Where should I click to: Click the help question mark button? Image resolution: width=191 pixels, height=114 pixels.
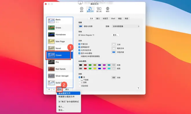point(138,88)
